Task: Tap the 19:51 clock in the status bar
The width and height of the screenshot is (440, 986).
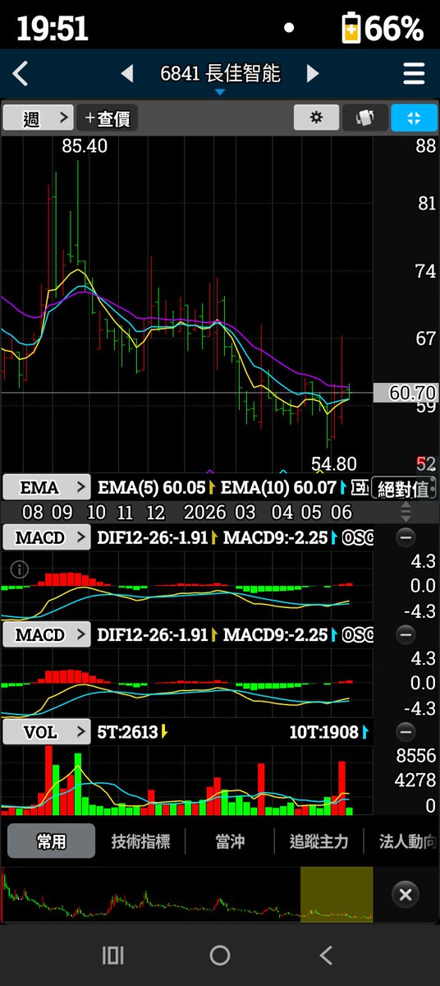Action: 52,30
